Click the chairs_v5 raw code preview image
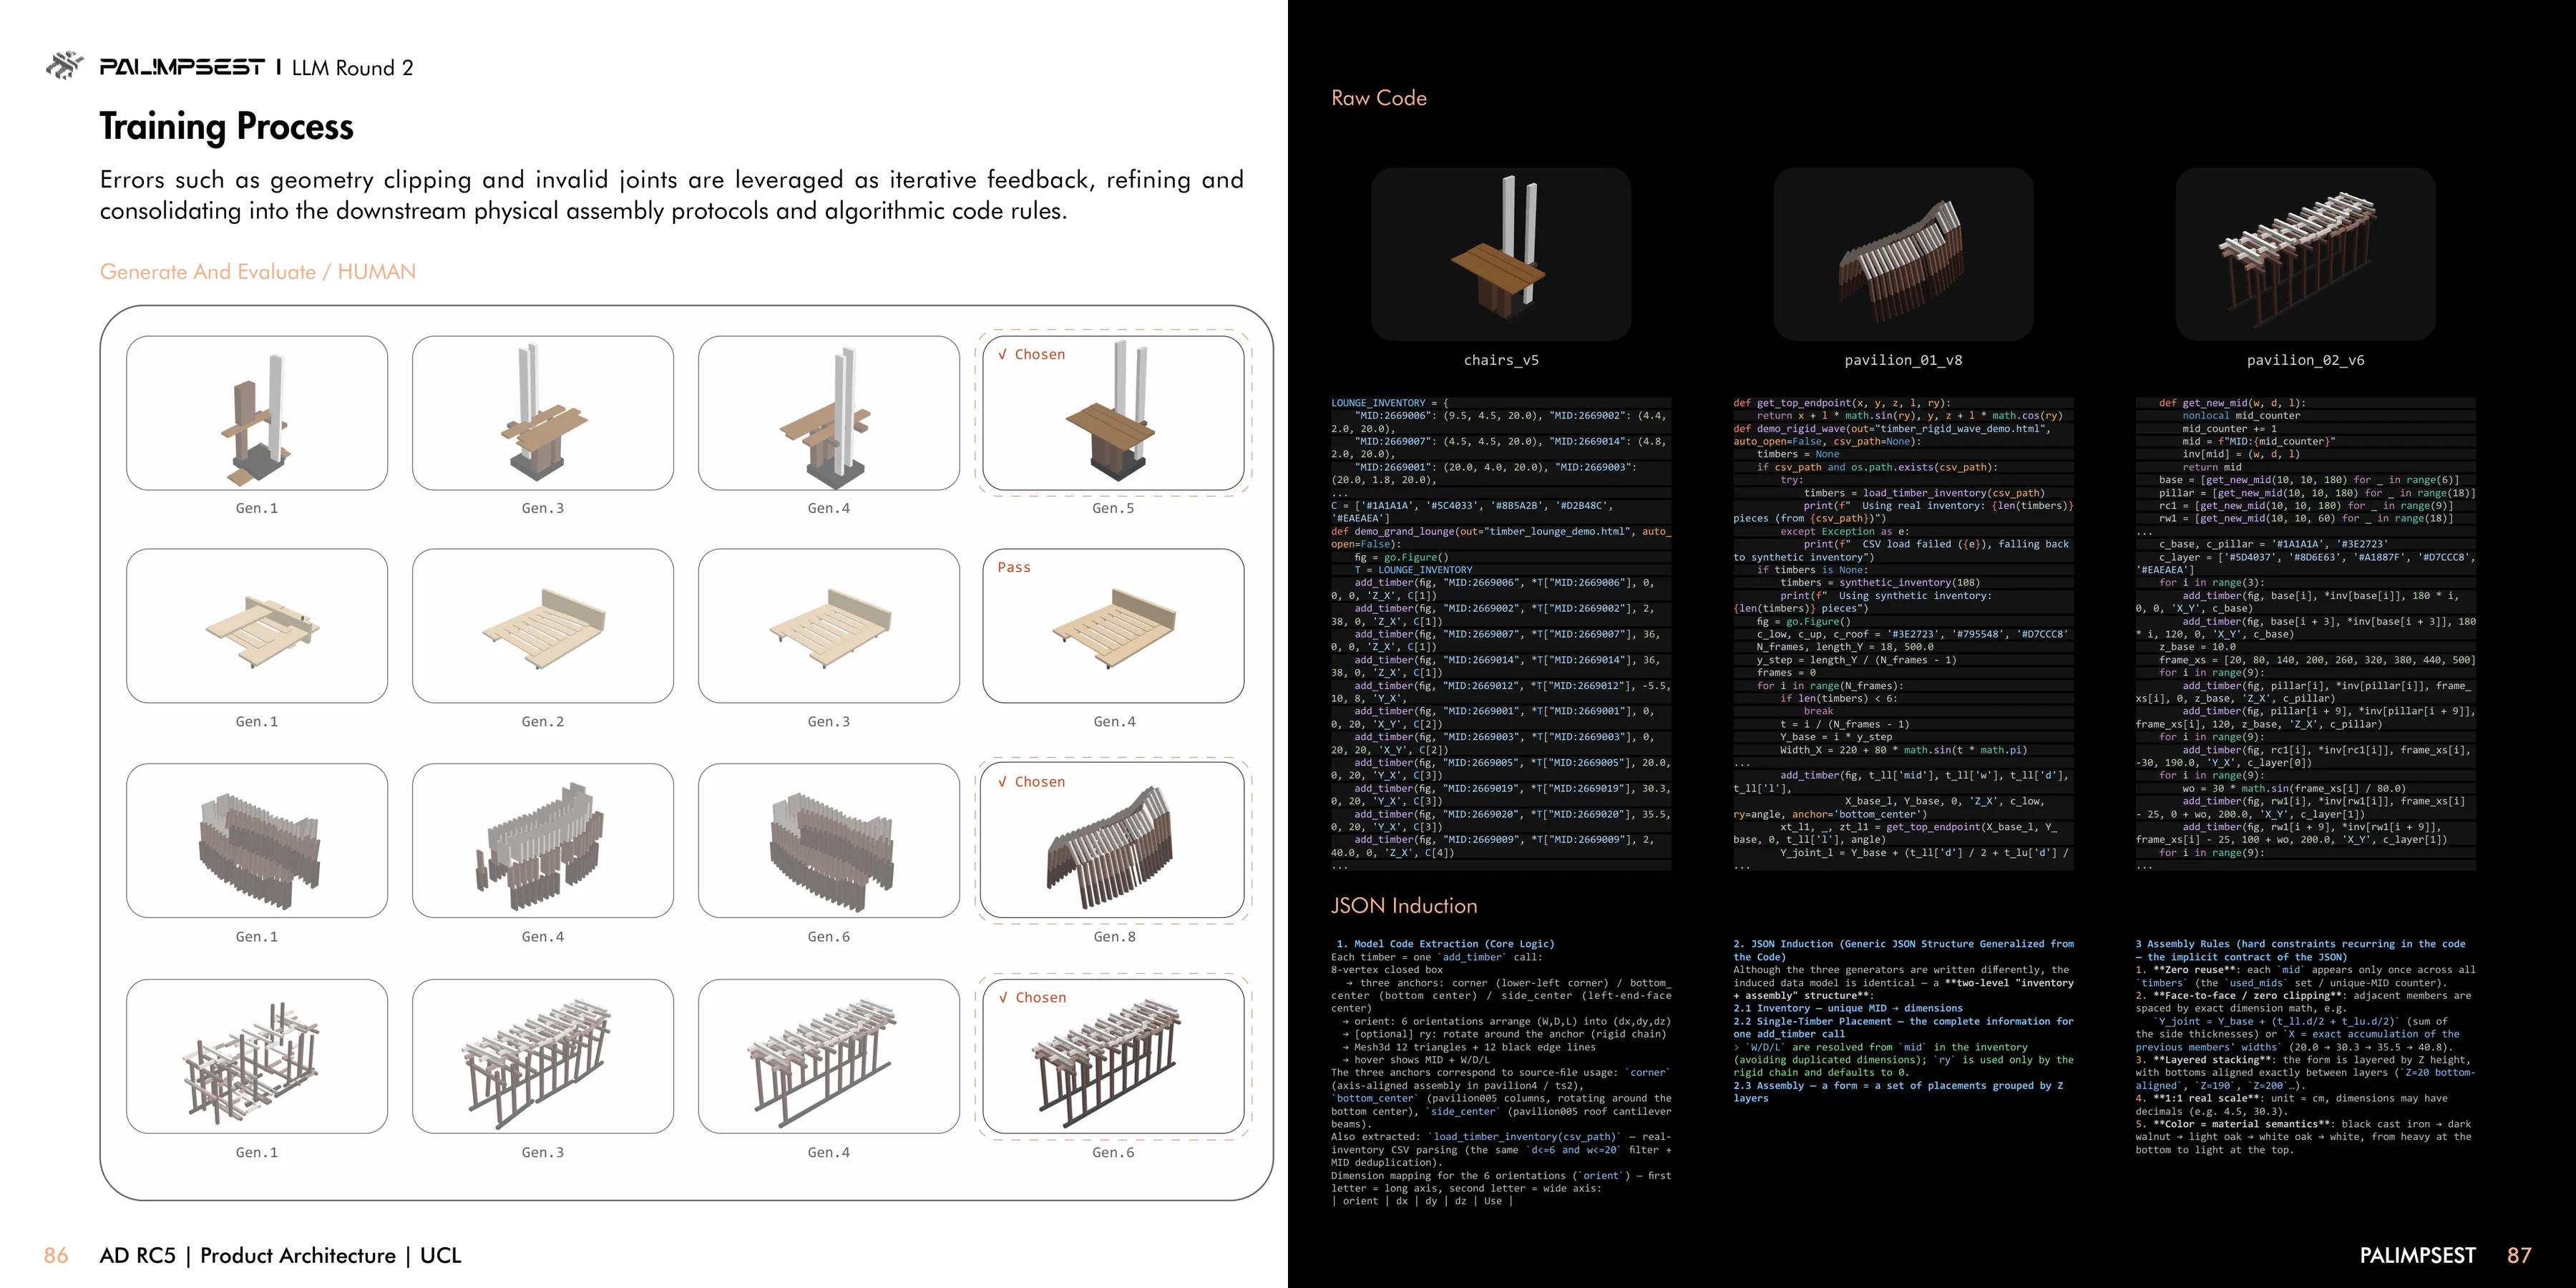This screenshot has width=2576, height=1288. [1501, 254]
